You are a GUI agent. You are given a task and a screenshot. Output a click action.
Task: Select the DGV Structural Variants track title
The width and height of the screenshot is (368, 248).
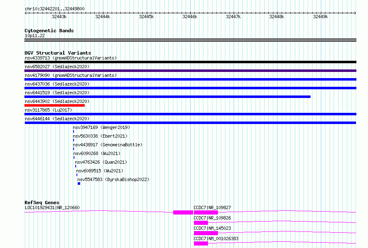coord(58,53)
